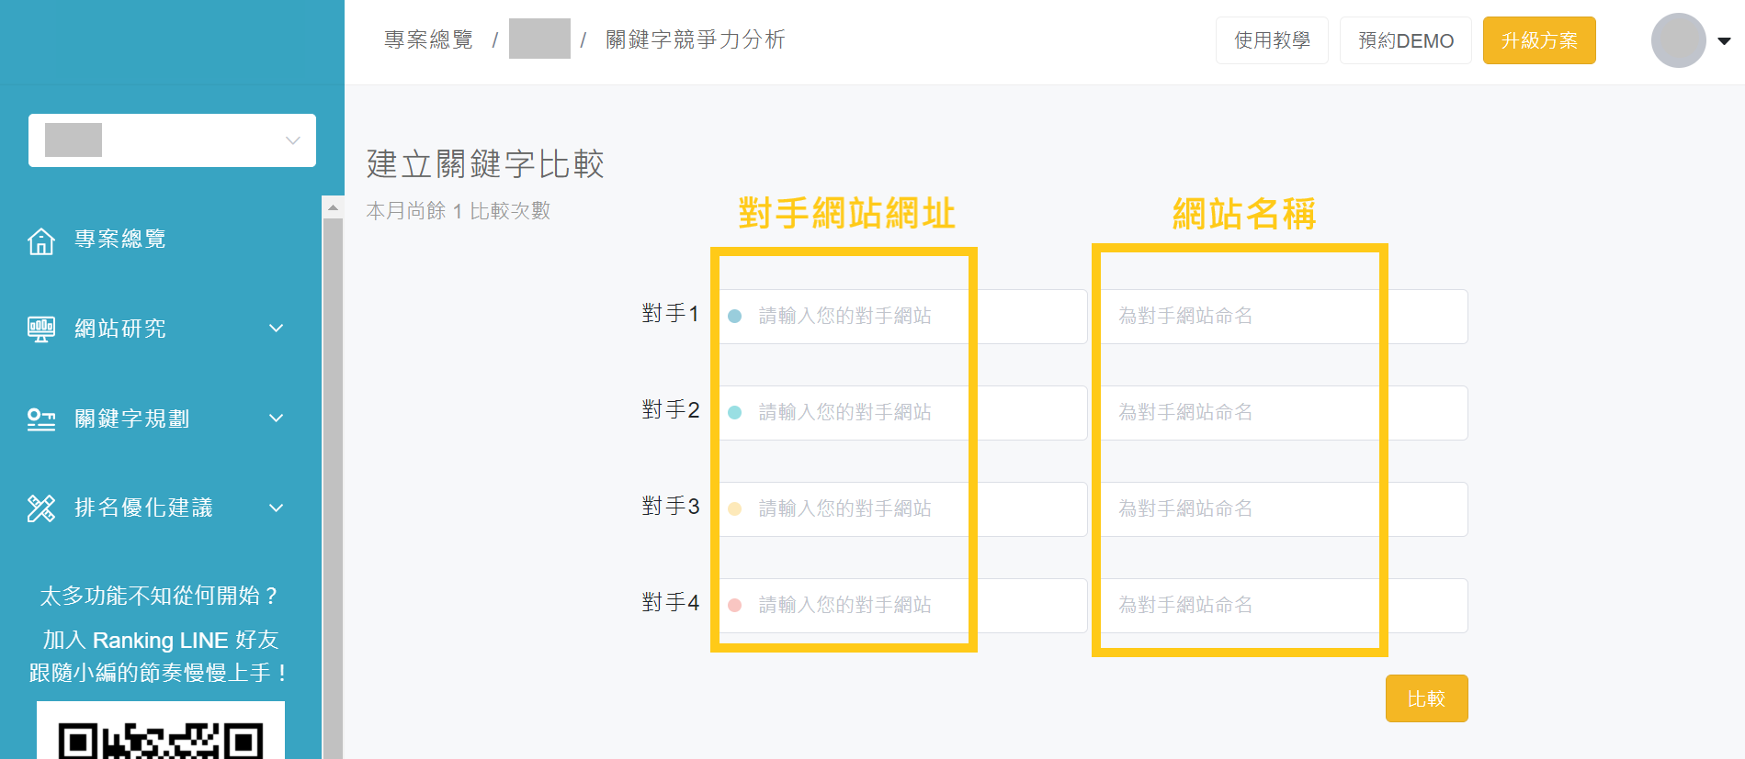Open the project selector dropdown in sidebar
The image size is (1745, 759).
click(x=172, y=140)
